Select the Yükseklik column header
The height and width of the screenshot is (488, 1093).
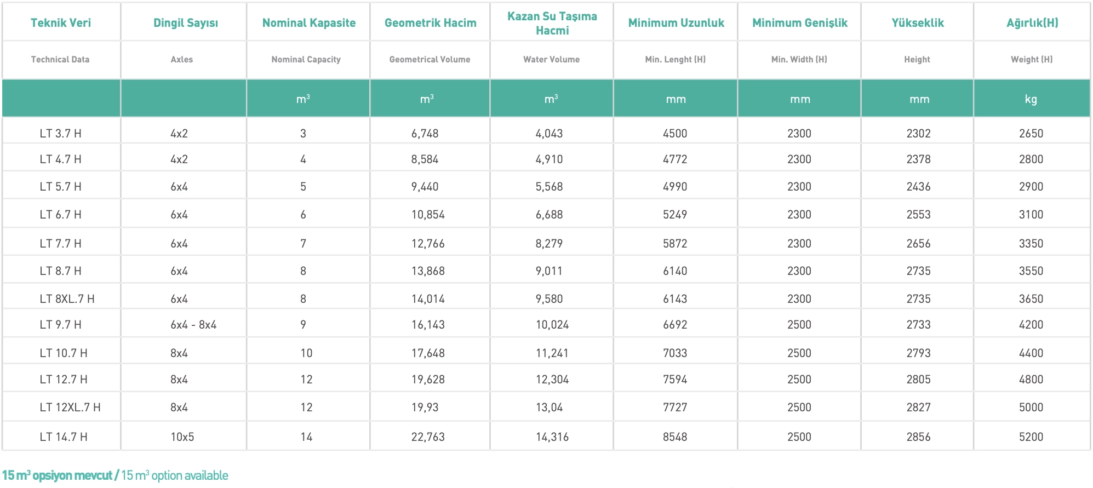917,23
